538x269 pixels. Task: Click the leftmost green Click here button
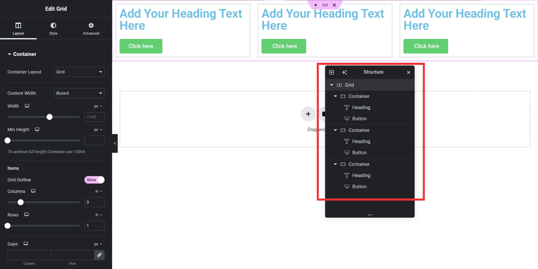click(x=140, y=46)
